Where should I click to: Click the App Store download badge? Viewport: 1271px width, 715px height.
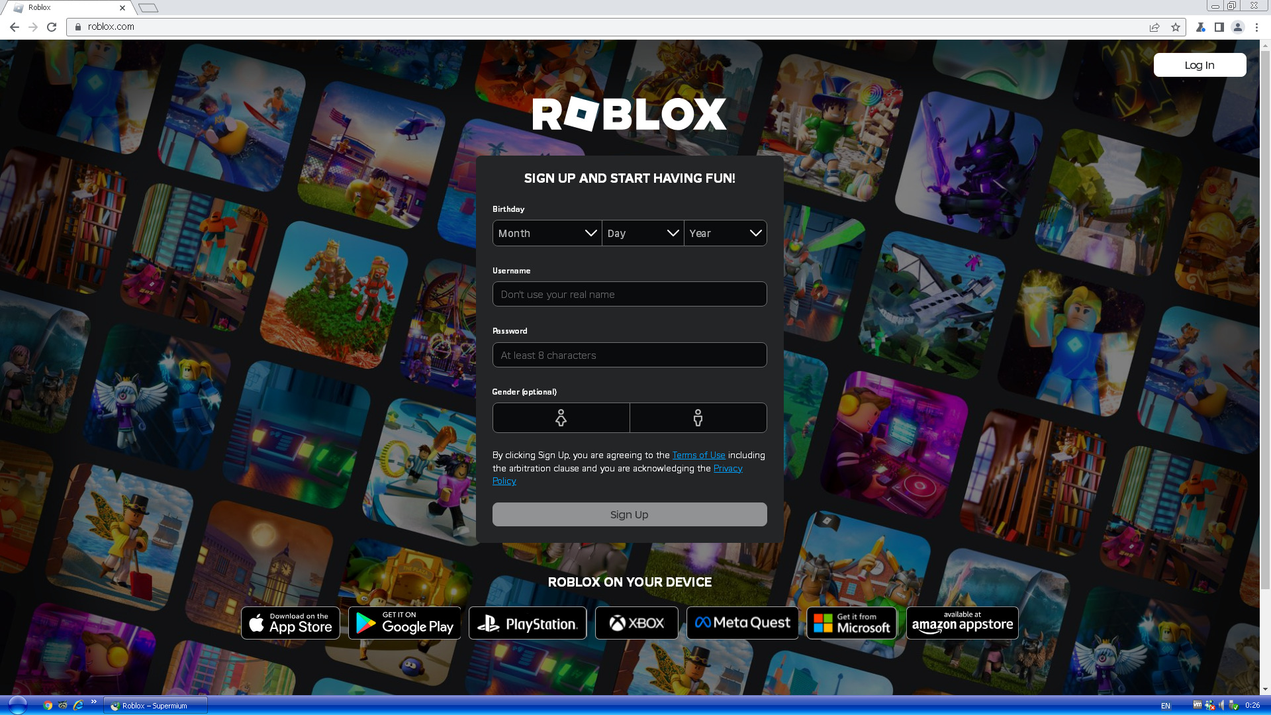[x=291, y=623]
